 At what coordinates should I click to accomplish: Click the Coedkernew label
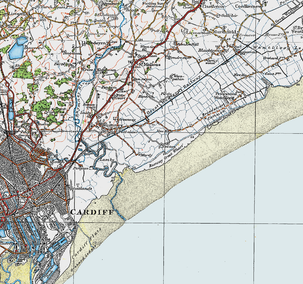(x=249, y=6)
